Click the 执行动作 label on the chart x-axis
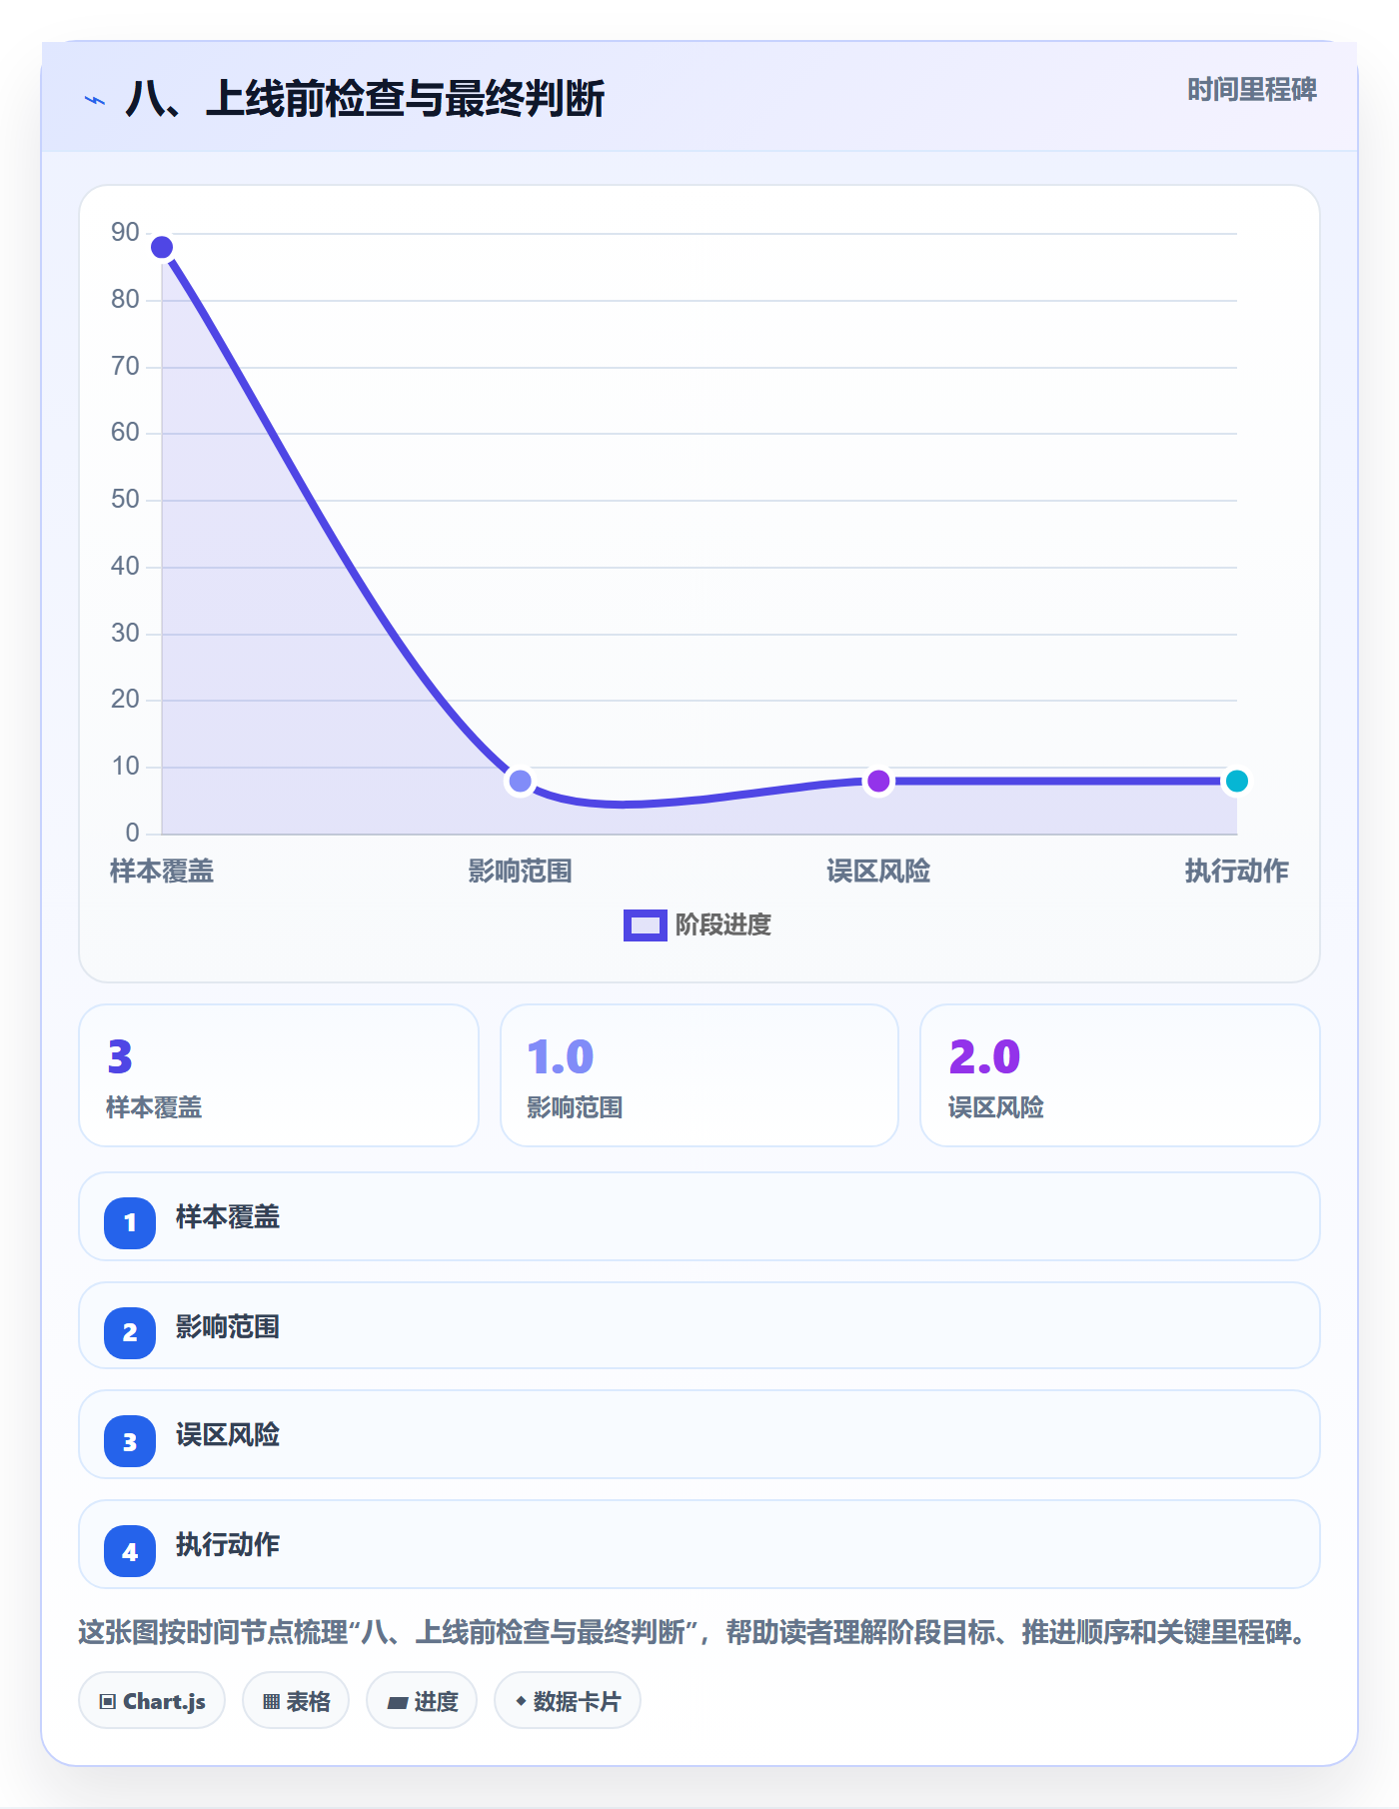1399x1809 pixels. coord(1236,871)
